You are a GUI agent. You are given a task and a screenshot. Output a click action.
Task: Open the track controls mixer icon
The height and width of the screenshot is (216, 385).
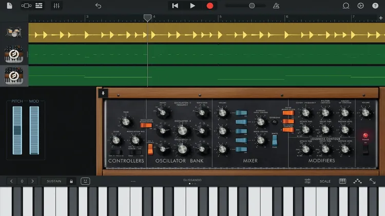click(x=56, y=6)
